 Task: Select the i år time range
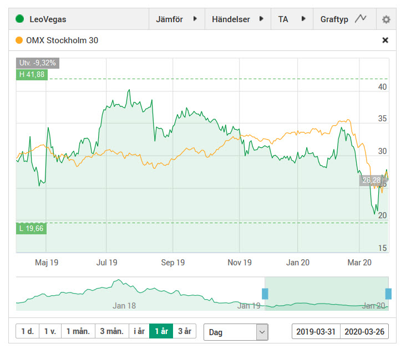pyautogui.click(x=139, y=331)
